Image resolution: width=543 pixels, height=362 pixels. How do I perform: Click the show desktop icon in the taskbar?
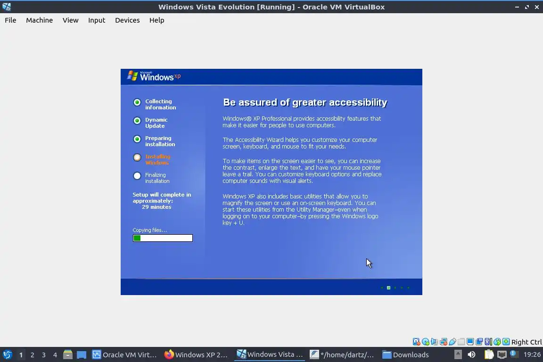click(x=82, y=355)
